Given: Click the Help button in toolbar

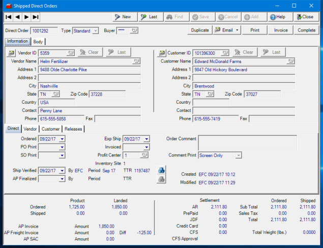Looking at the screenshot, I should 277,17.
